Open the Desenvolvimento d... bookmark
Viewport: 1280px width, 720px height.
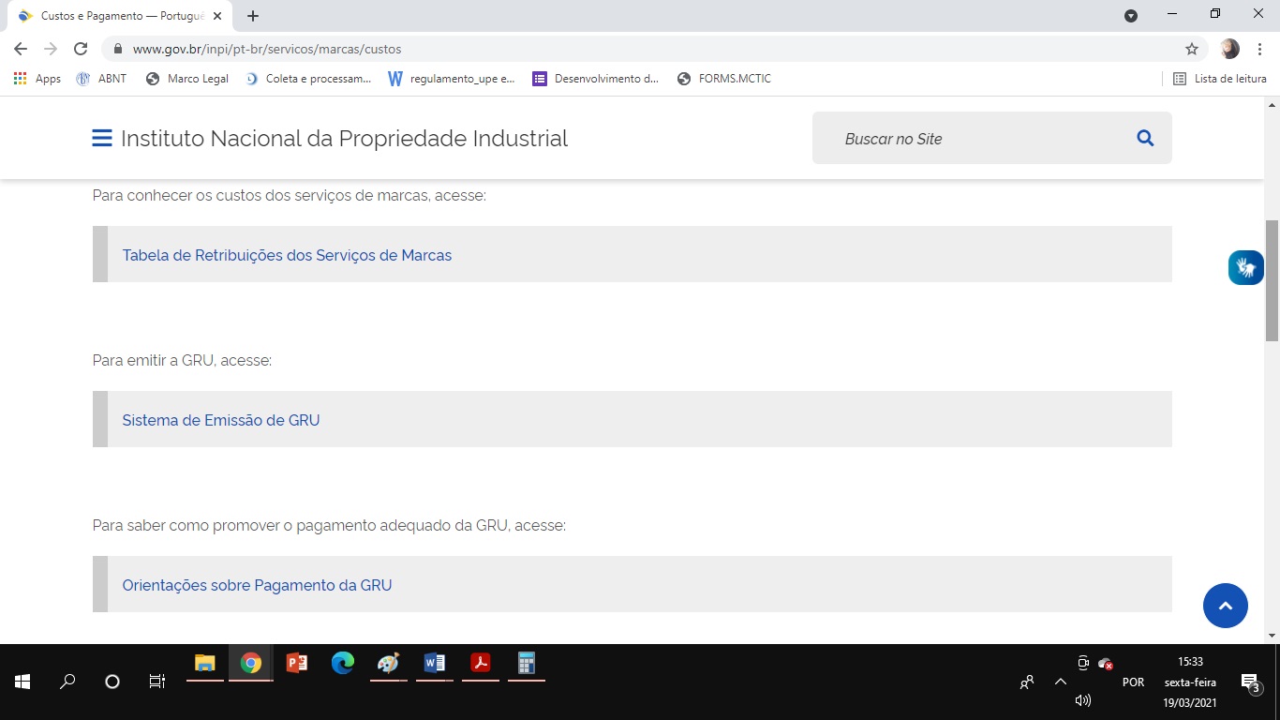pos(596,79)
